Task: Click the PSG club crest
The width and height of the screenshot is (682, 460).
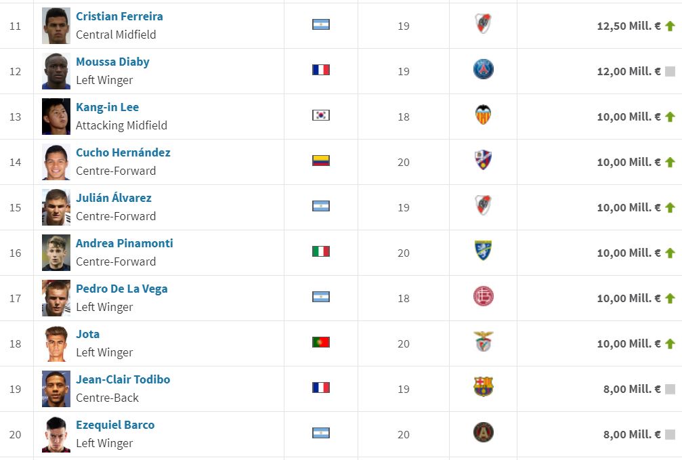Action: click(x=483, y=70)
